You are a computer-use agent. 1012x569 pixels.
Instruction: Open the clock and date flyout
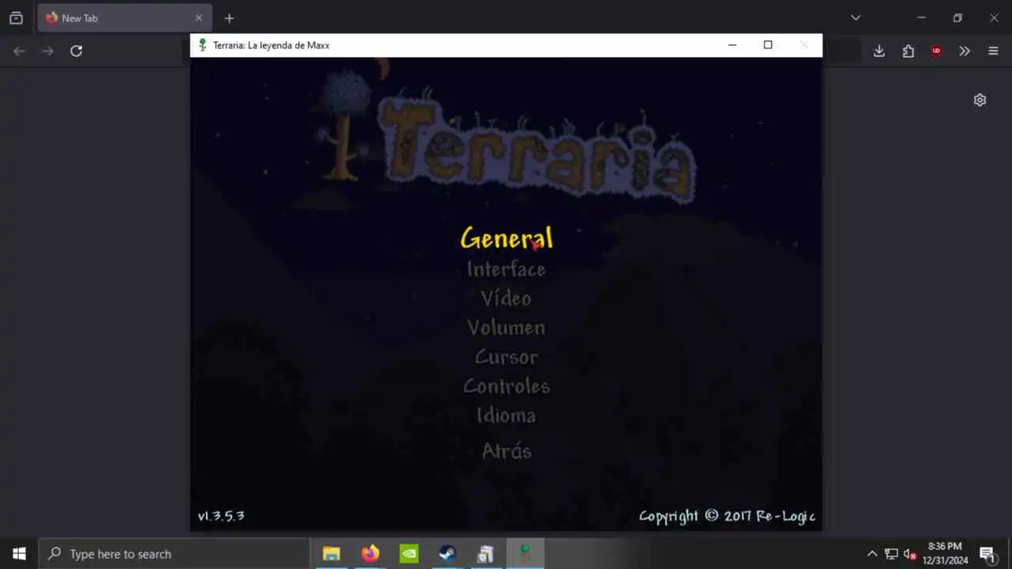click(x=945, y=553)
